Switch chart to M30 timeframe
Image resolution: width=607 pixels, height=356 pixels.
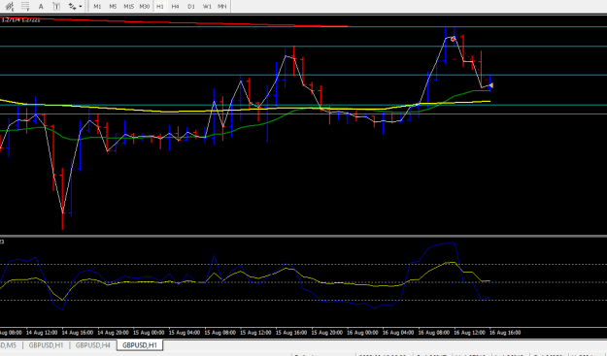[x=145, y=6]
